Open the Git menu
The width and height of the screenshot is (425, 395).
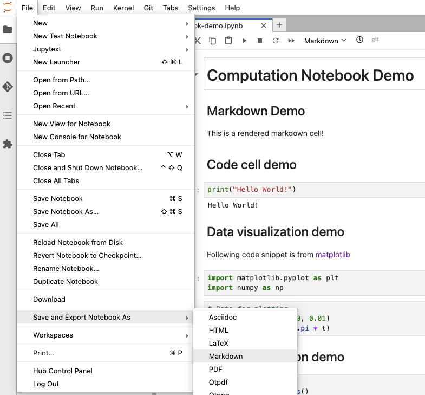pyautogui.click(x=148, y=8)
